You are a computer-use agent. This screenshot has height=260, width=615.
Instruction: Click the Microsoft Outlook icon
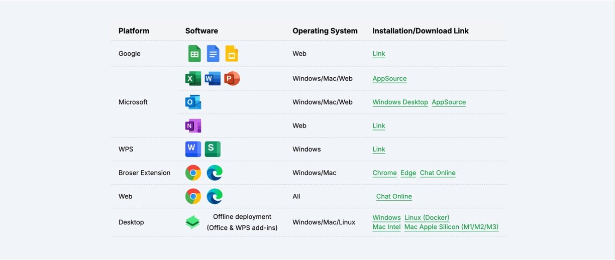coord(193,102)
